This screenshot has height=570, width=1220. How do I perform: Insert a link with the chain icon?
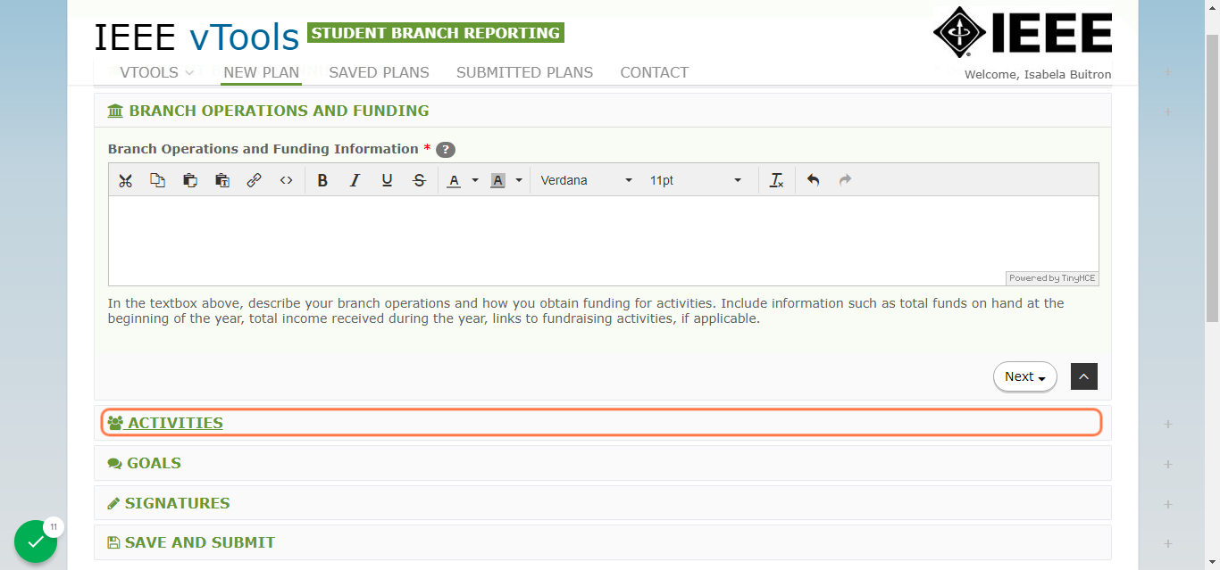(254, 180)
